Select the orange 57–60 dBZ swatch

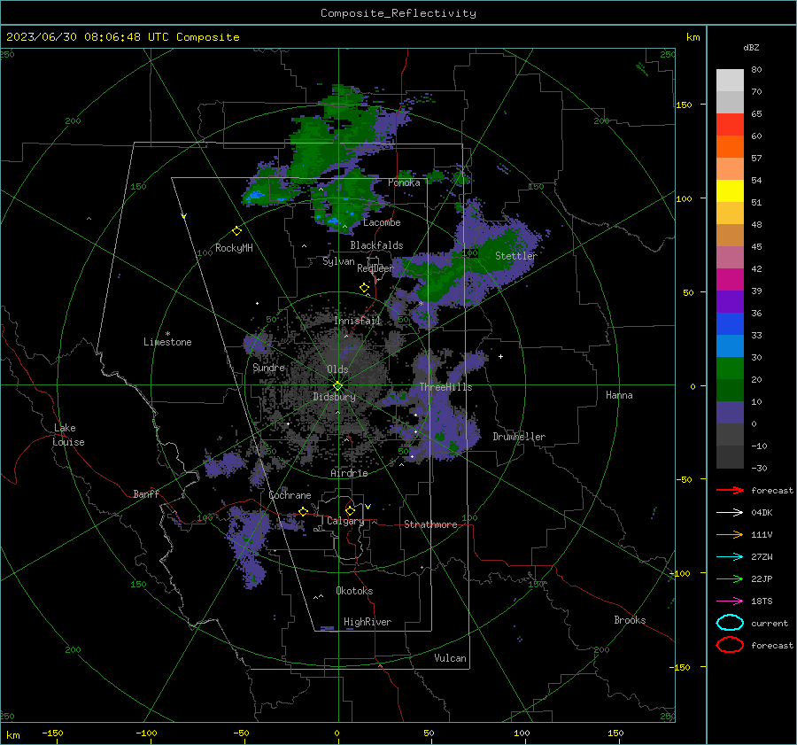[730, 147]
